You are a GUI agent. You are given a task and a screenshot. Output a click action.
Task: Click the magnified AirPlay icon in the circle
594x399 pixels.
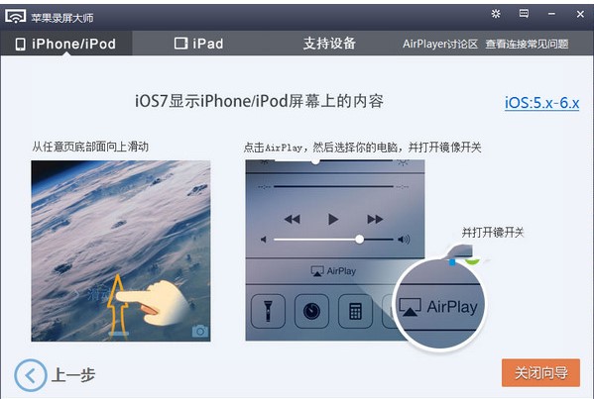[410, 306]
